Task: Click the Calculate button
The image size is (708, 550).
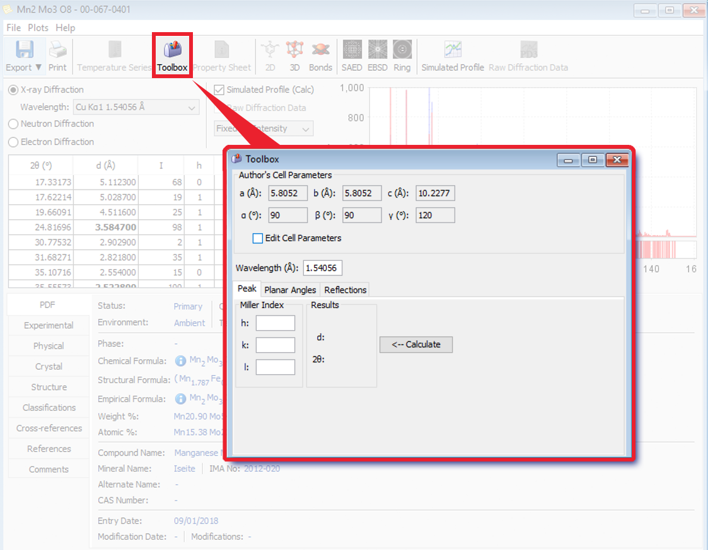Action: point(416,344)
